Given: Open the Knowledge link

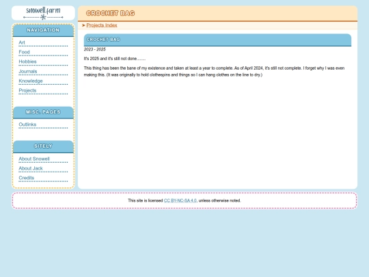Looking at the screenshot, I should point(31,81).
